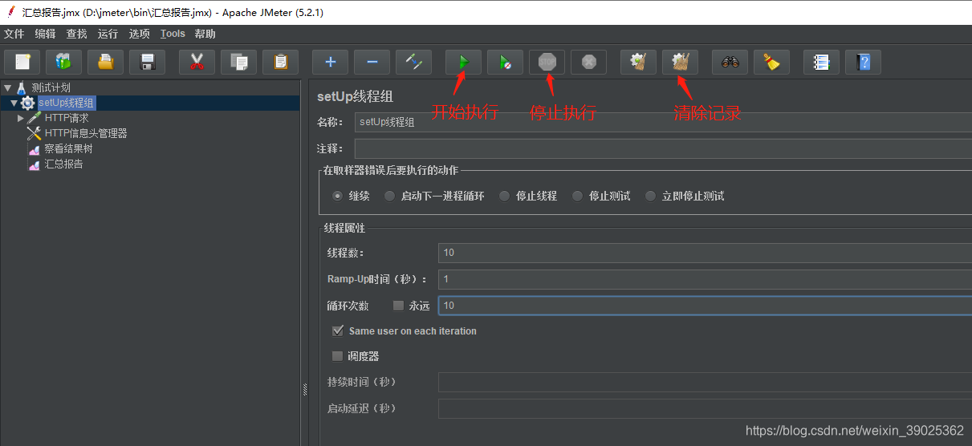Click the 启动延迟（秒） input field

point(705,408)
